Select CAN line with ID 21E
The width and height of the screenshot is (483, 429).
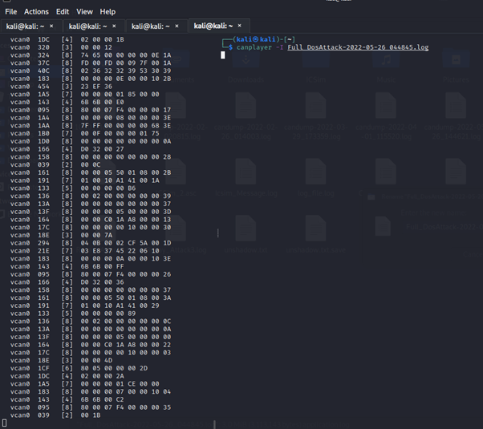pyautogui.click(x=85, y=251)
